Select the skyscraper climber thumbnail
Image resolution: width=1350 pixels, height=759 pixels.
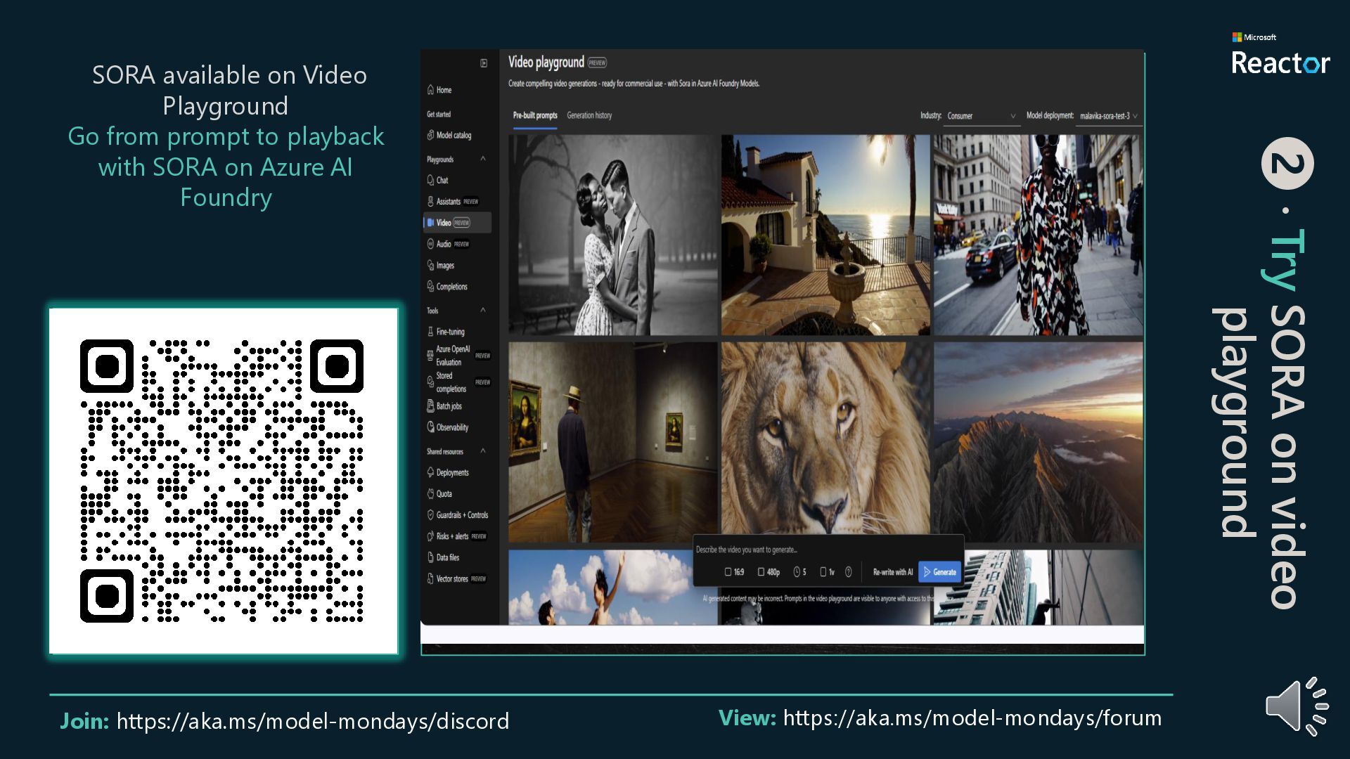[x=1038, y=588]
